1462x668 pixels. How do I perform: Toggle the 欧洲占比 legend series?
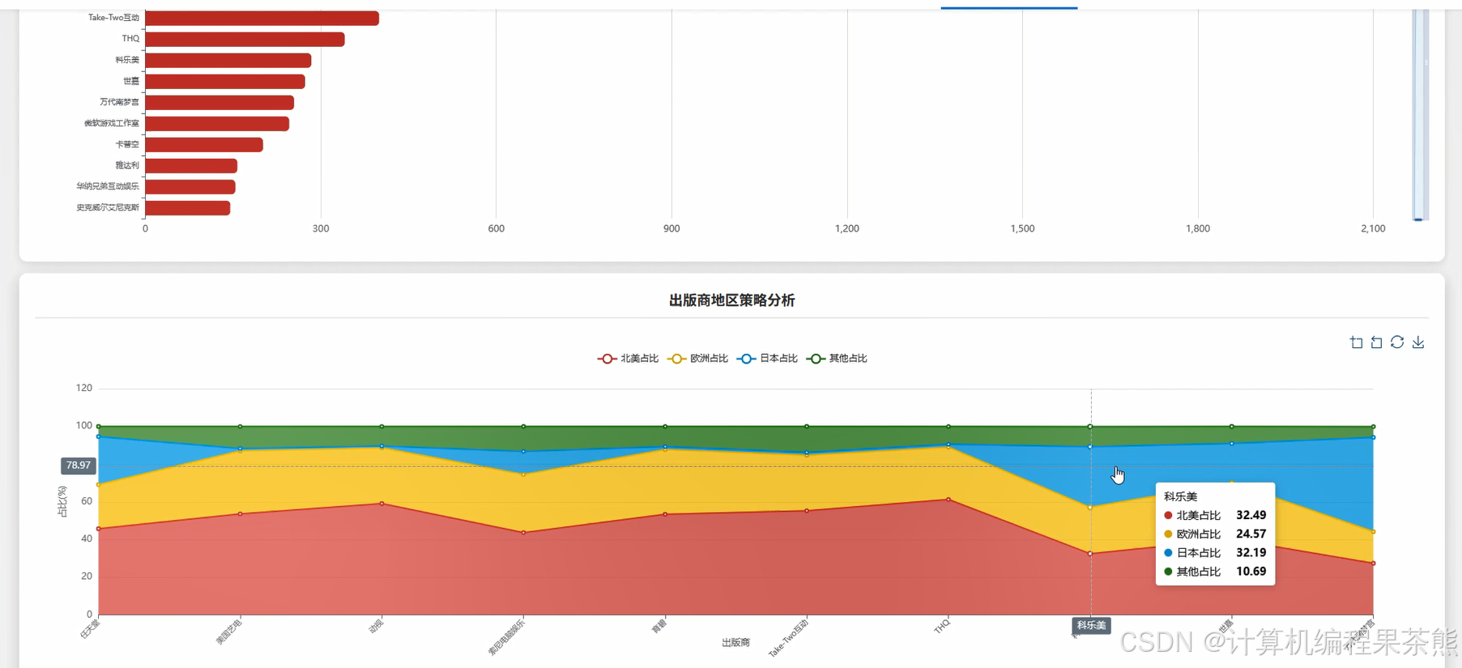tap(697, 359)
